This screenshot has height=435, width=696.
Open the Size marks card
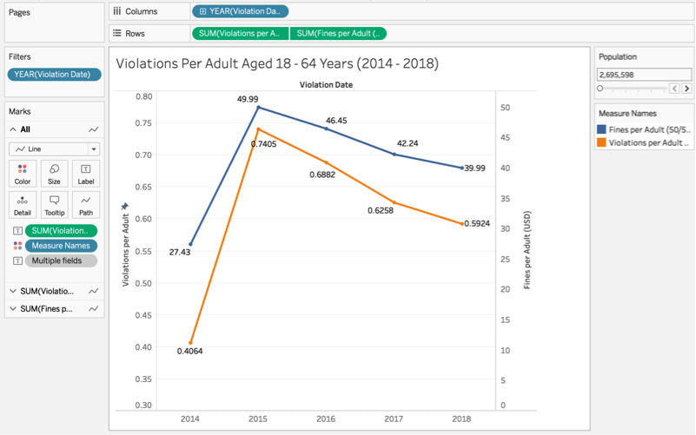(54, 174)
